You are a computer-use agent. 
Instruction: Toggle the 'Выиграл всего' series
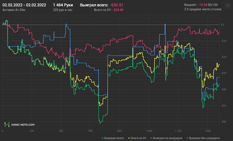pyautogui.click(x=114, y=138)
